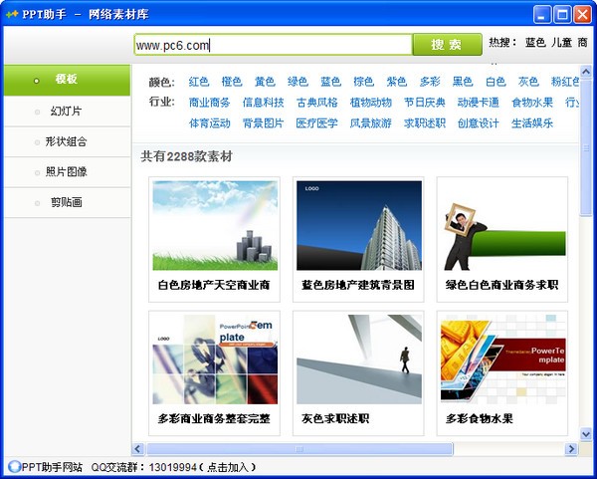The image size is (597, 479).
Task: Filter by 红色 color
Action: click(x=199, y=82)
